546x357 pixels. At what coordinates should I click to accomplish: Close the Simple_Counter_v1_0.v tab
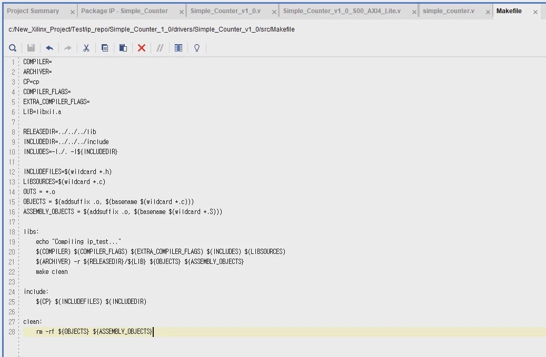click(x=274, y=12)
